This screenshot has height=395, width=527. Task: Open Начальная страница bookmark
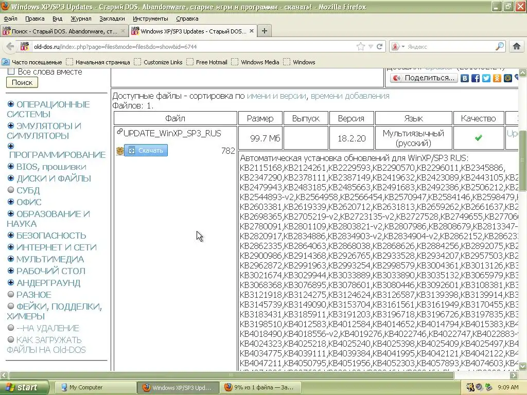coord(98,62)
